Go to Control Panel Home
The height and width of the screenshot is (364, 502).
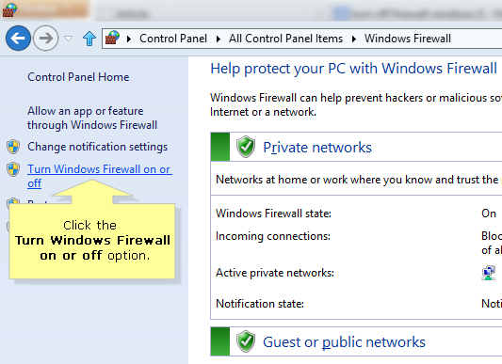pyautogui.click(x=78, y=77)
